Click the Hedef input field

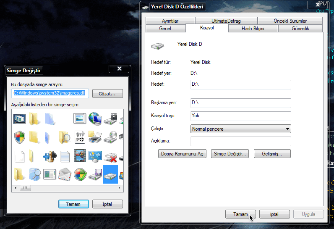[x=241, y=84]
